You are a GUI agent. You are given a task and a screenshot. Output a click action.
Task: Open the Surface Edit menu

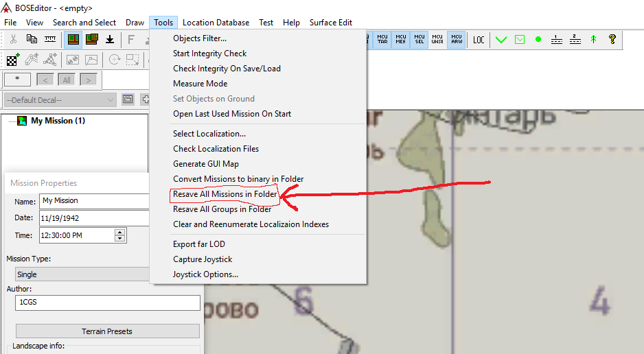tap(331, 23)
